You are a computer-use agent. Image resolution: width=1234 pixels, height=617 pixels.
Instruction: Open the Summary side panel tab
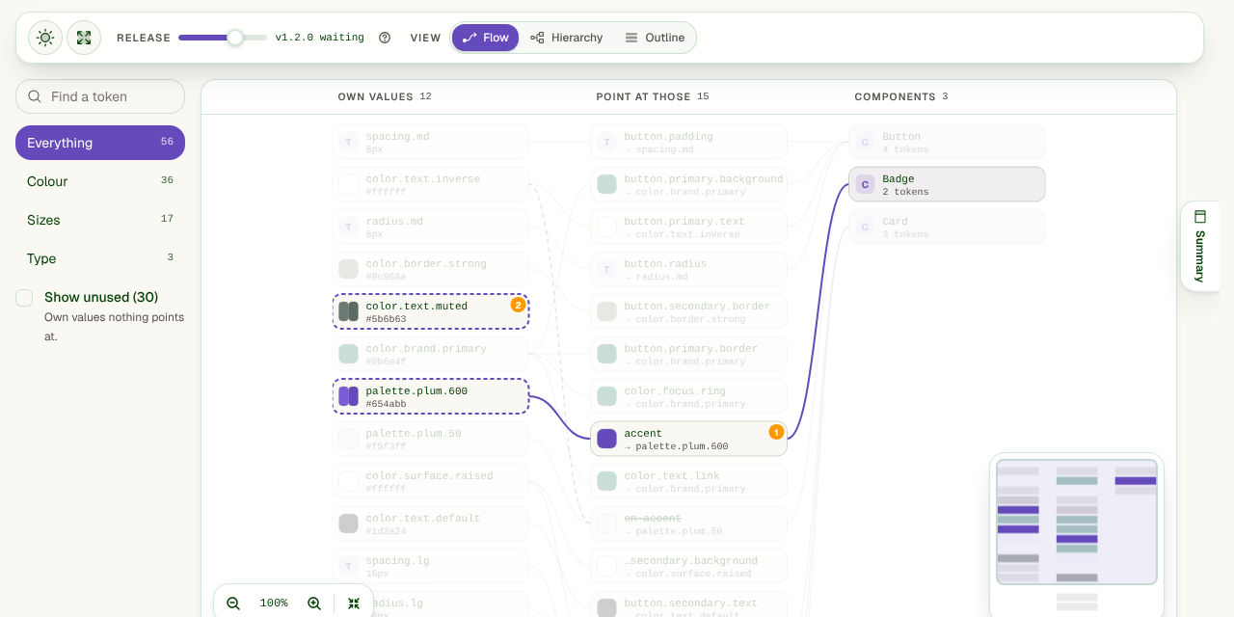[x=1199, y=246]
